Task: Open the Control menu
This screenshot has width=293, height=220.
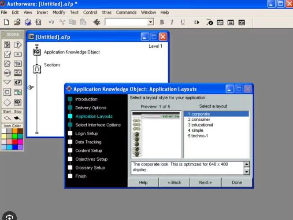Action: 90,12
